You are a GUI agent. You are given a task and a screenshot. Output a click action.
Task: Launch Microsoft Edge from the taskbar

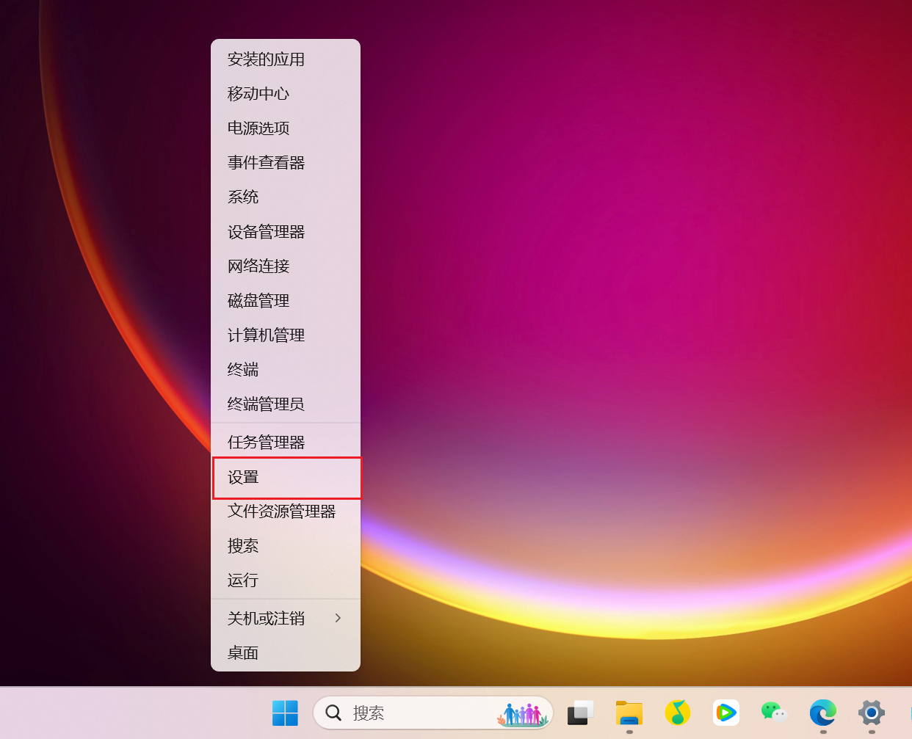(823, 713)
